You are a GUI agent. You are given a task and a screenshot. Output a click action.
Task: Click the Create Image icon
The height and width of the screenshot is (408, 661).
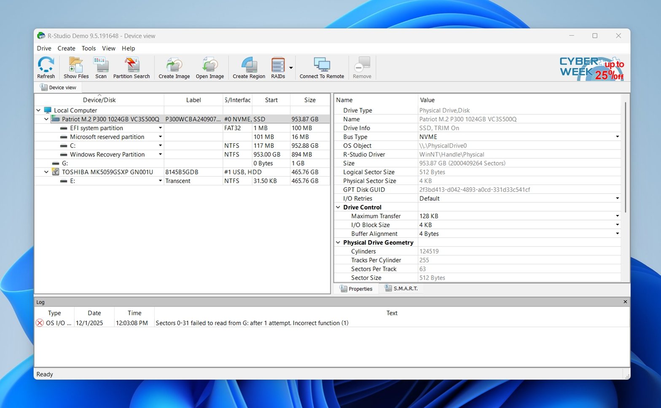(174, 67)
